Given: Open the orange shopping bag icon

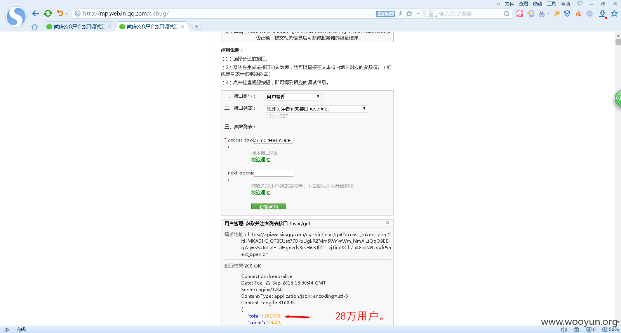Looking at the screenshot, I should (x=578, y=14).
